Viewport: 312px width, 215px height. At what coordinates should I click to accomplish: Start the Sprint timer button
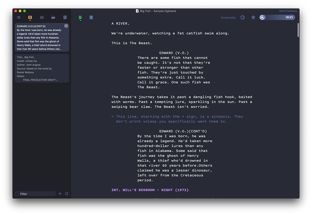[262, 17]
